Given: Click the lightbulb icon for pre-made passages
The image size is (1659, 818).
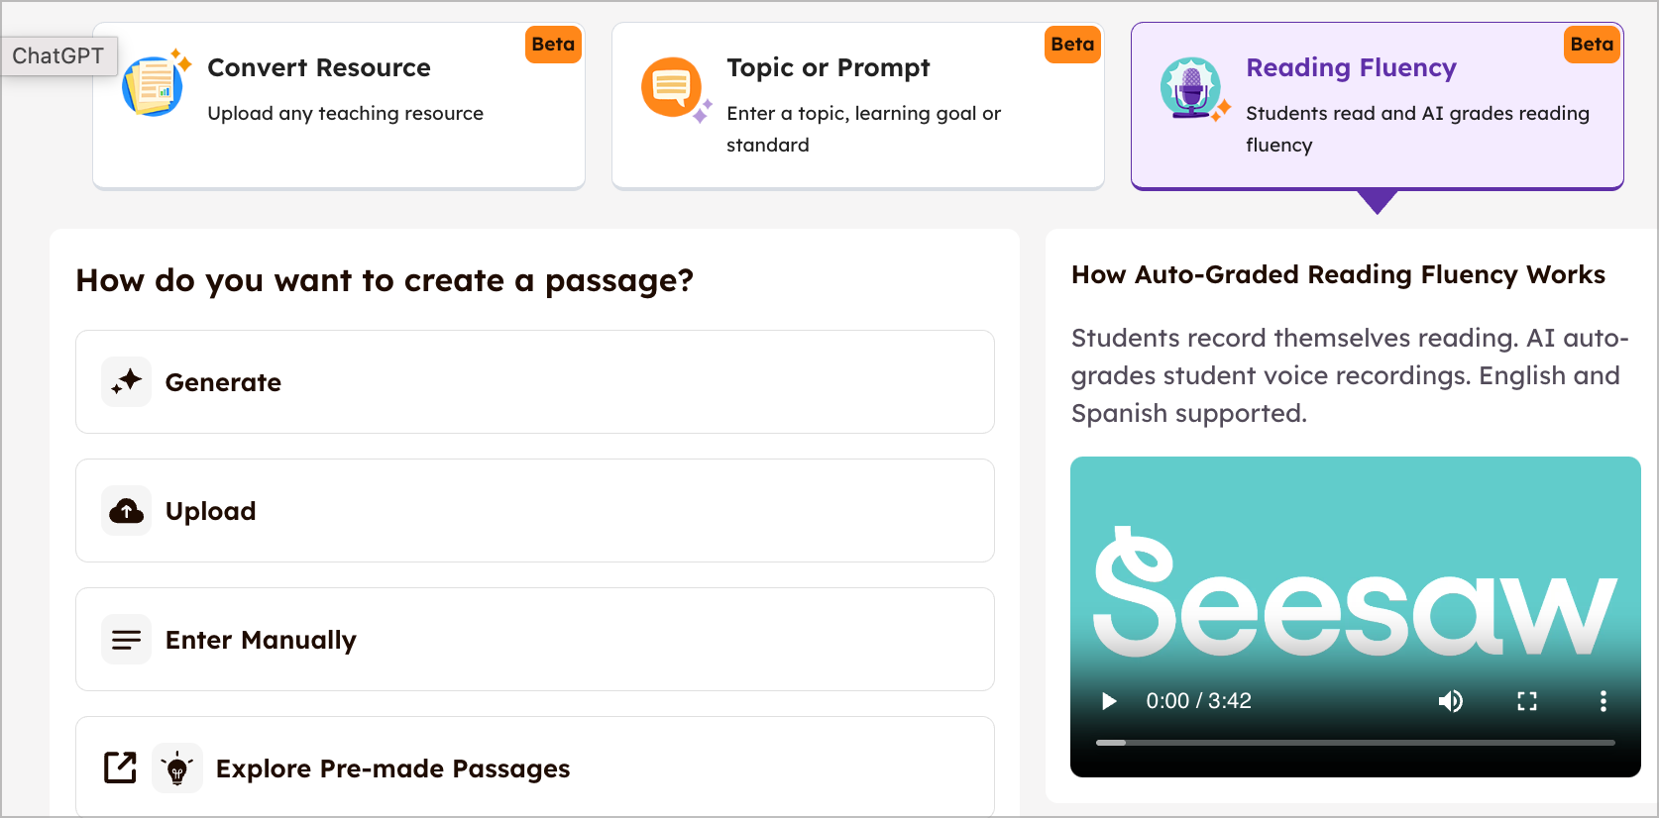Looking at the screenshot, I should pos(177,768).
